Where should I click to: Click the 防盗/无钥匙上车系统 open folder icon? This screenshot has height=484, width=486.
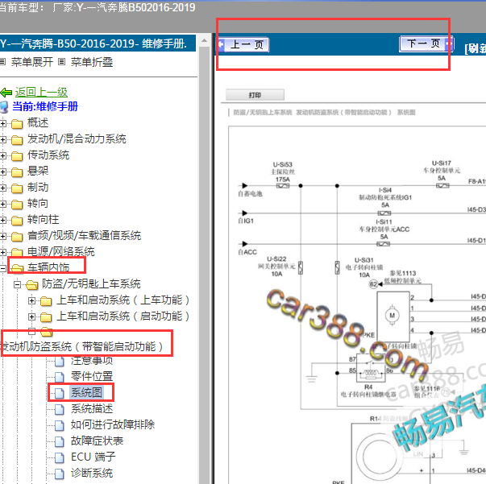(x=32, y=284)
